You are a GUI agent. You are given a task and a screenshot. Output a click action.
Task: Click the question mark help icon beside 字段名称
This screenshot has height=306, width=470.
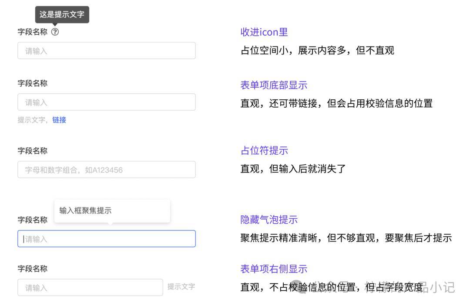pyautogui.click(x=55, y=31)
